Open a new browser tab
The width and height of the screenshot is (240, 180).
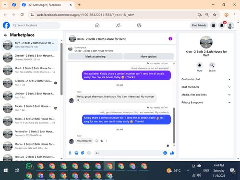tap(79, 5)
